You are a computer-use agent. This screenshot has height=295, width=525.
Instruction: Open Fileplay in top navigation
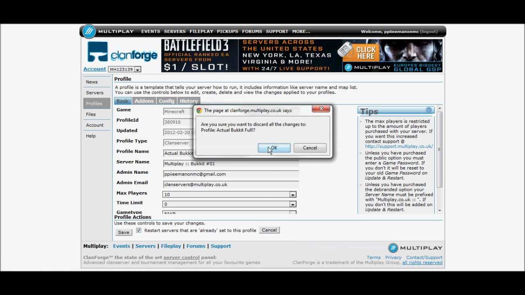(x=201, y=32)
